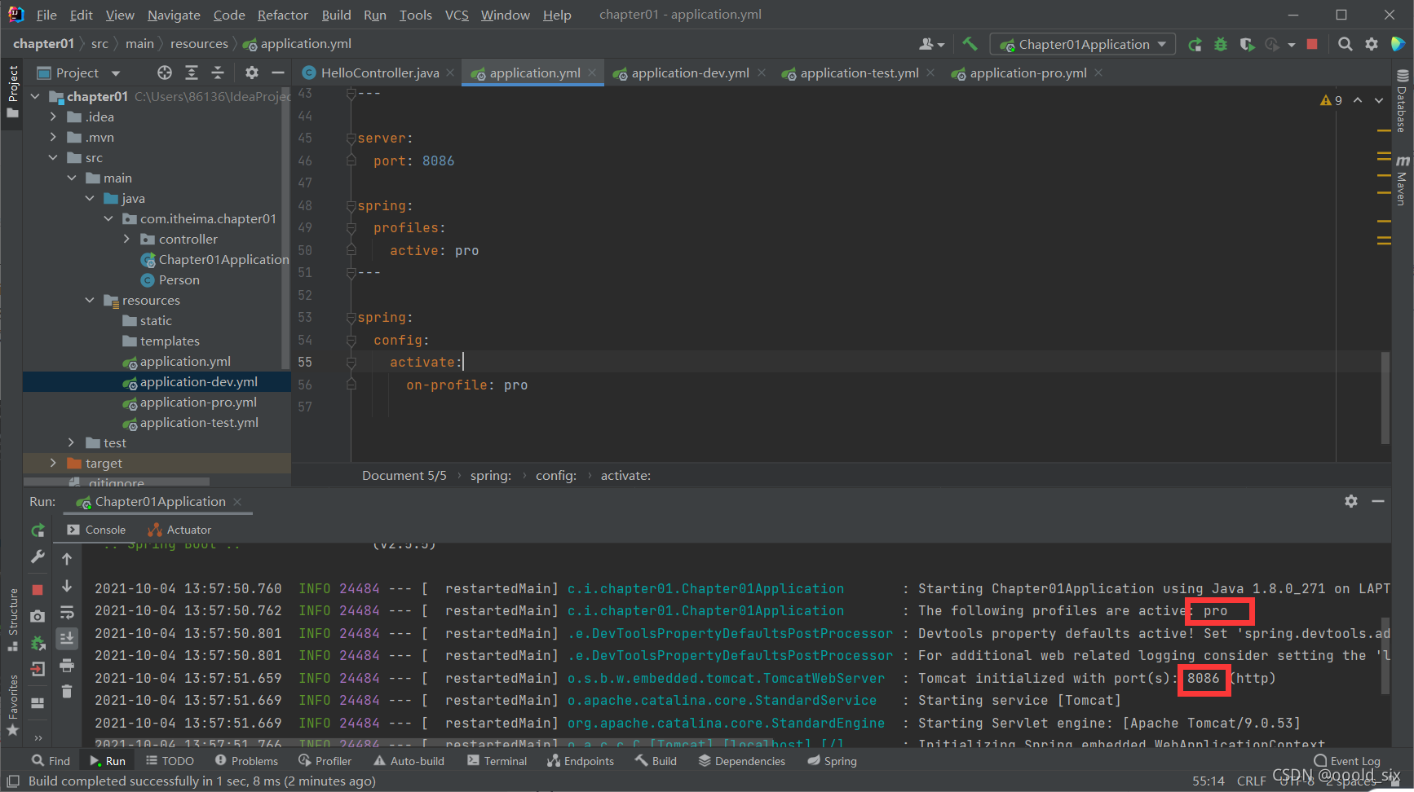Image resolution: width=1414 pixels, height=792 pixels.
Task: Open the Refactor menu
Action: (282, 15)
